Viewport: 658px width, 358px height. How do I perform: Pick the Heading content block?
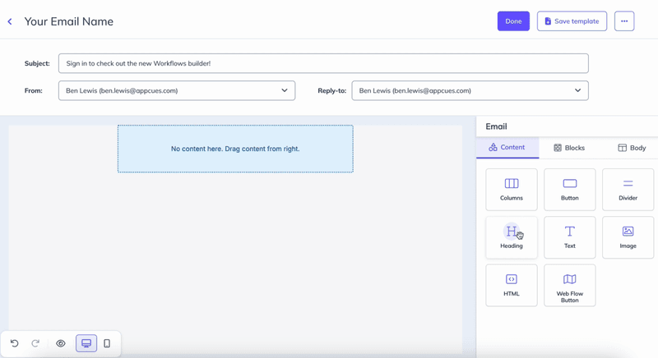[x=511, y=237]
